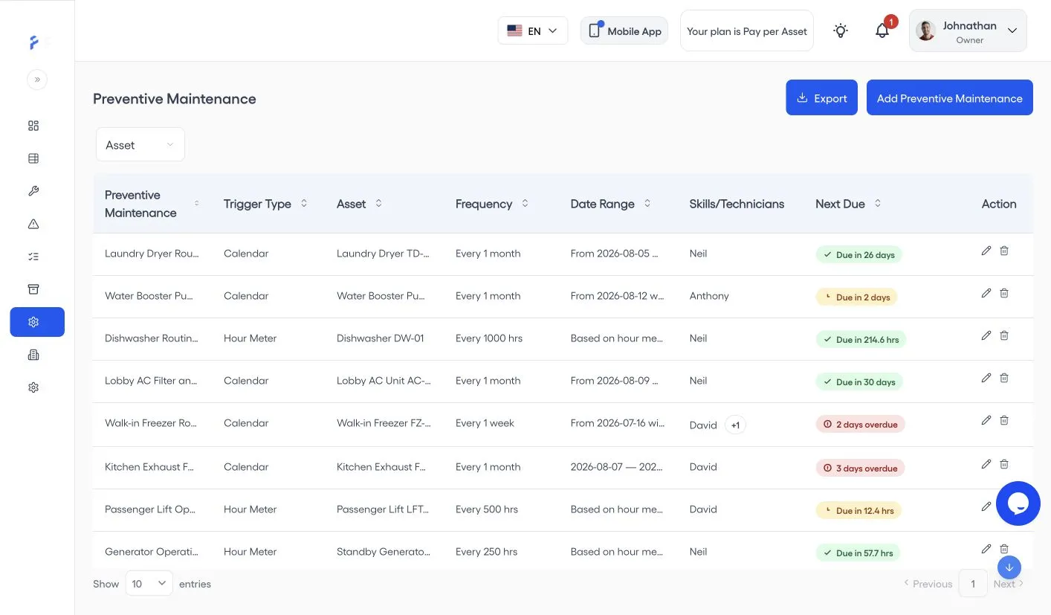Edit the Walk-in Freezer row
Image resolution: width=1051 pixels, height=615 pixels.
click(x=986, y=420)
